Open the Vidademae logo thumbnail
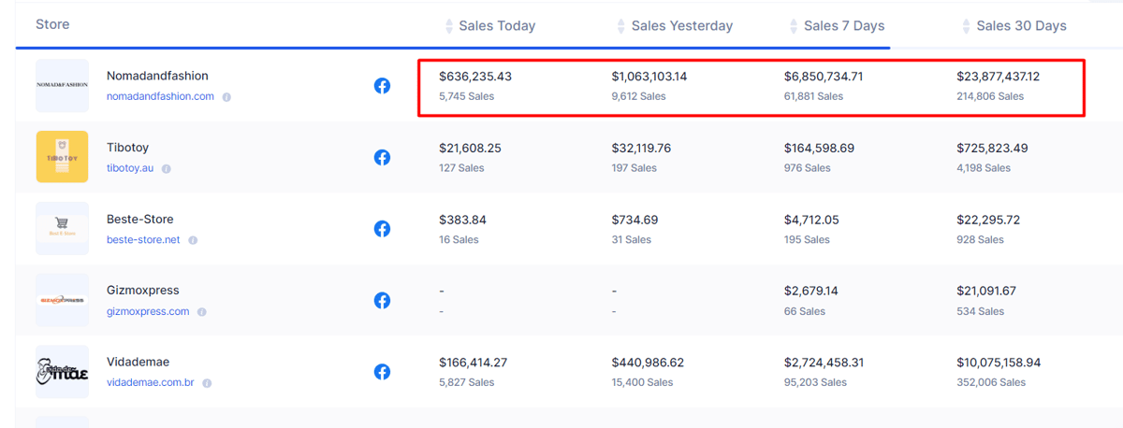Screen dimensions: 1123x428 tap(62, 371)
